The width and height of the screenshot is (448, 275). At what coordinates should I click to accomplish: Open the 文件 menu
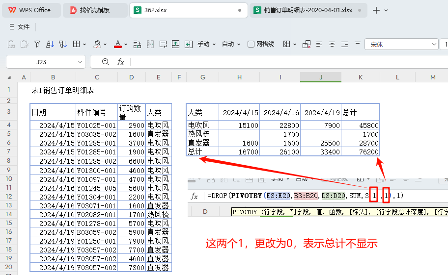[20, 27]
